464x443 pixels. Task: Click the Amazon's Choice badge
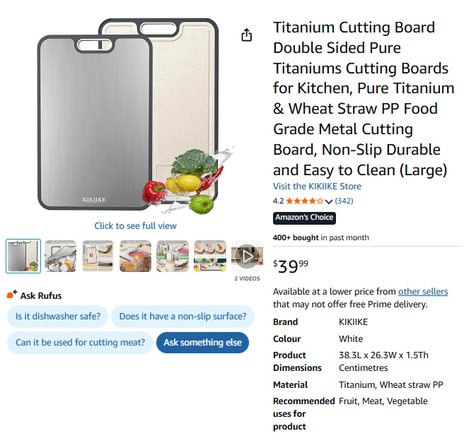click(x=304, y=218)
